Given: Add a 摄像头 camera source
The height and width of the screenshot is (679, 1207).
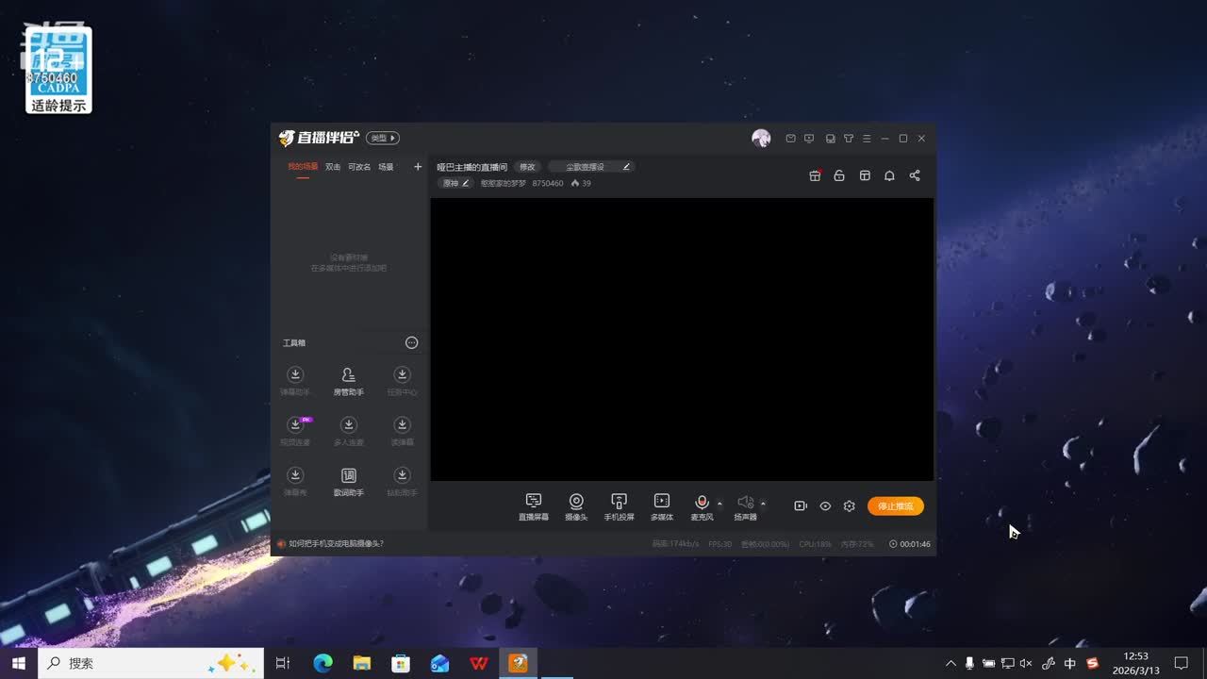Looking at the screenshot, I should coord(576,506).
